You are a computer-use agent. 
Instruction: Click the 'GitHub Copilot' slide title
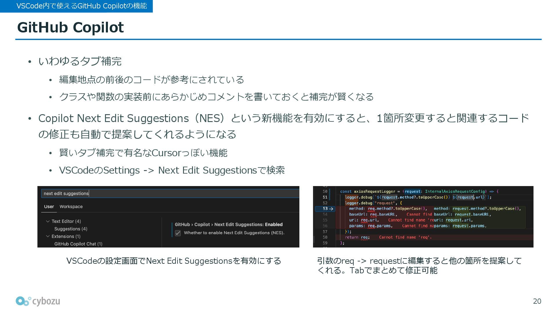70,28
